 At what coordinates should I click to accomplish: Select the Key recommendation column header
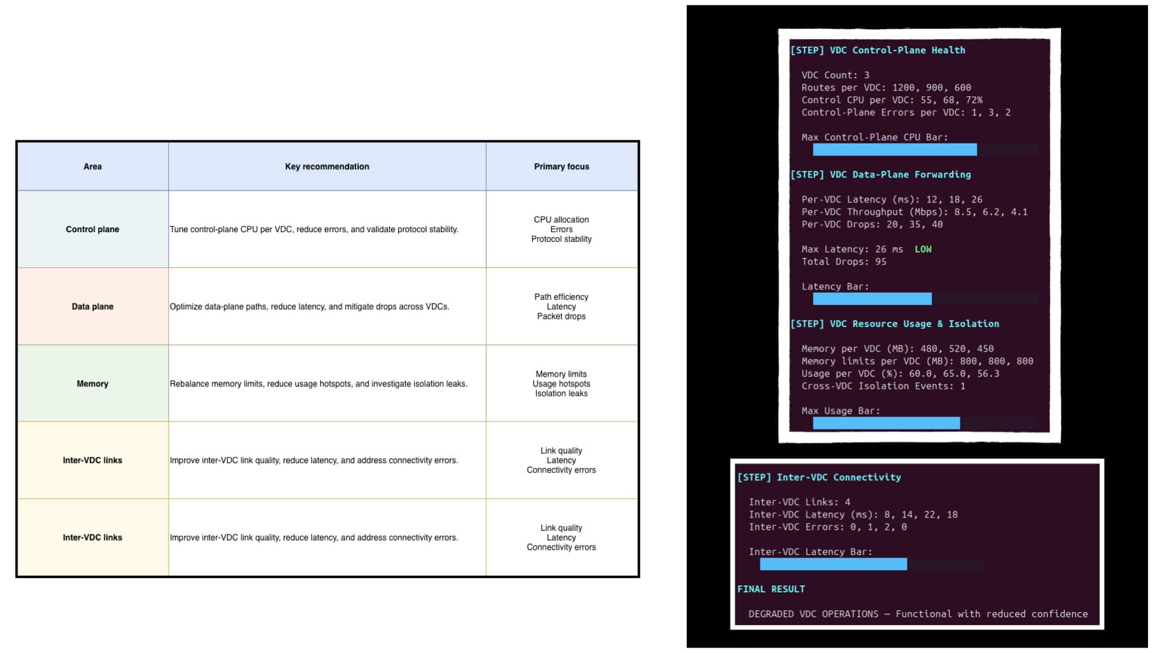click(x=327, y=166)
